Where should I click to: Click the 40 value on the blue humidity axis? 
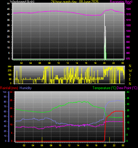5,121
